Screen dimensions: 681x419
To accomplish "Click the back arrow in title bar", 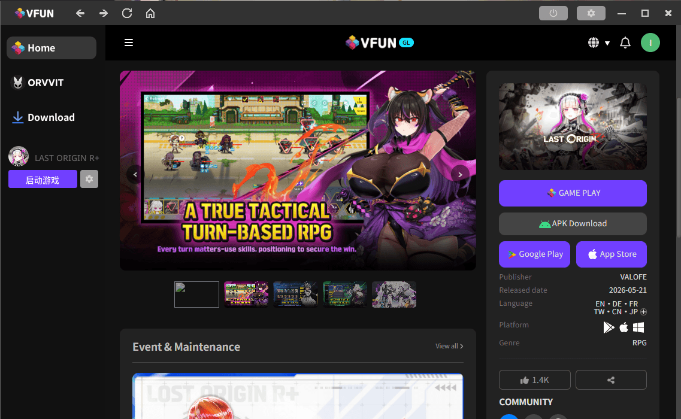I will [80, 13].
